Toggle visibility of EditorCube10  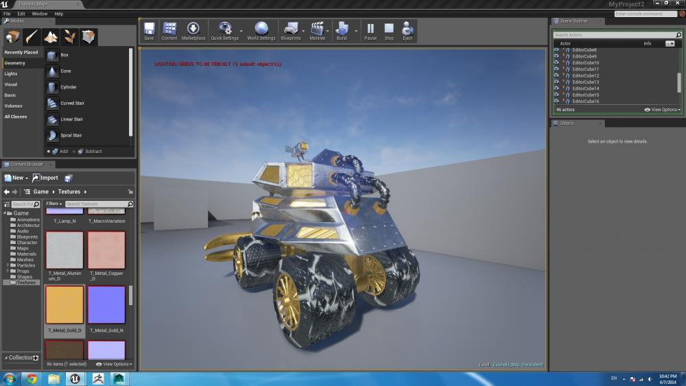(556, 62)
